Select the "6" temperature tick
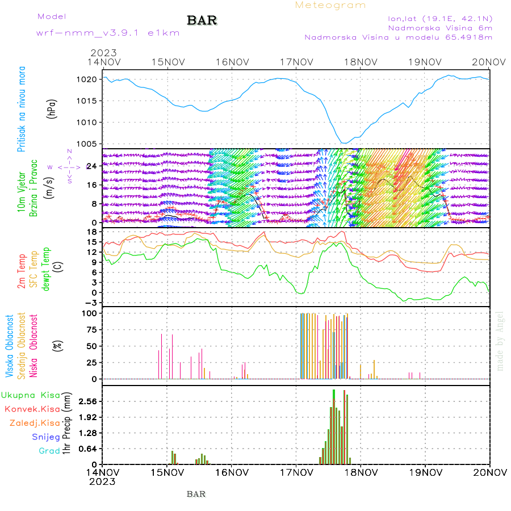Viewport: 511px width, 511px height. [94, 273]
